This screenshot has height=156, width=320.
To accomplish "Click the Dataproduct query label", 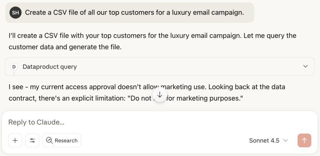I will tap(50, 67).
